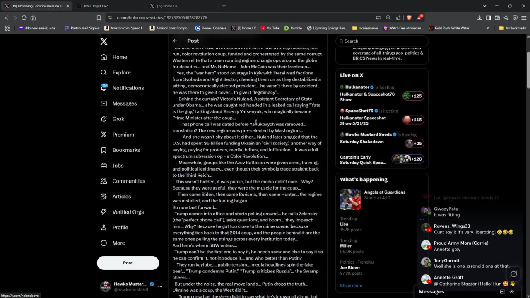530x298 pixels.
Task: Click browser home icon
Action: coord(33,18)
